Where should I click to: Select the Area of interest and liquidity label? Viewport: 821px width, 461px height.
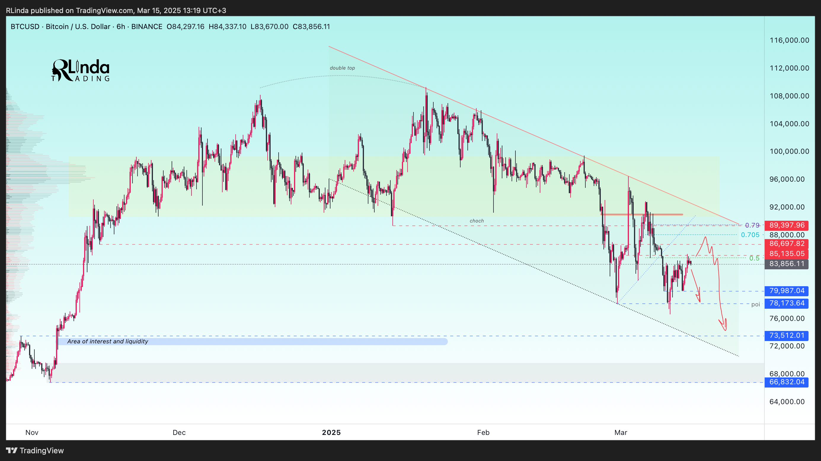tap(107, 341)
